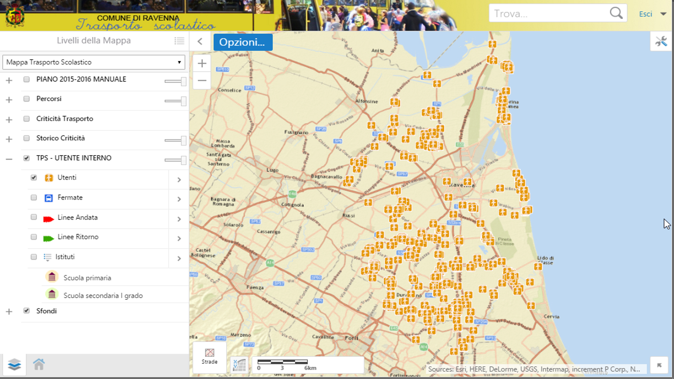
Task: Click the layers list icon in header
Action: (x=179, y=41)
